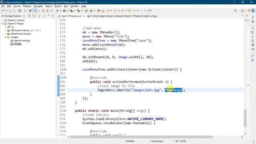Screen dimensions: 256x144
Task: Maximize the Package Explorer panel
Action: pyautogui.click(x=53, y=16)
